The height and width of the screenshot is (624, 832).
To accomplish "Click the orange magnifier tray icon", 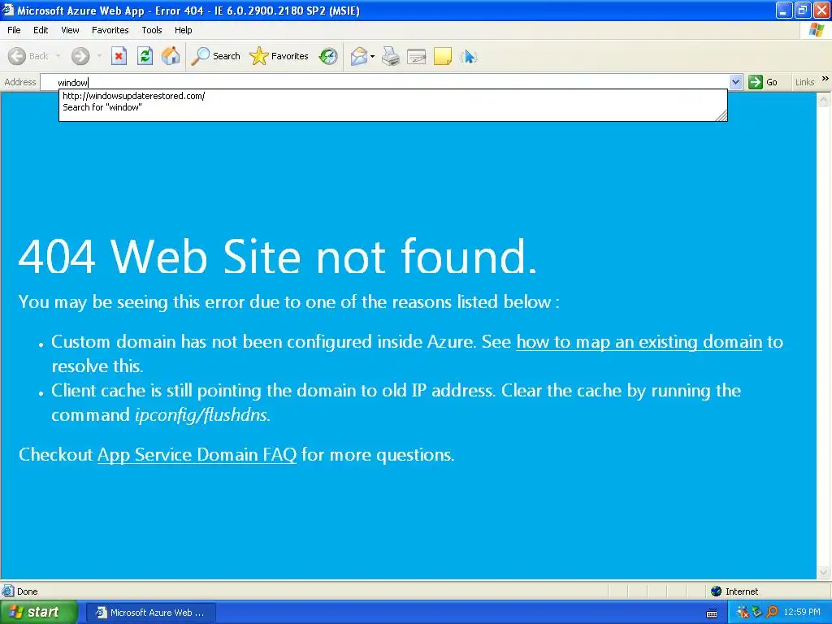I will pos(772,613).
